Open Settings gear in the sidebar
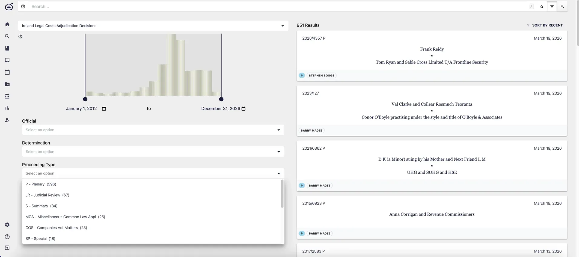Viewport: 579px width, 257px height. coord(7,225)
